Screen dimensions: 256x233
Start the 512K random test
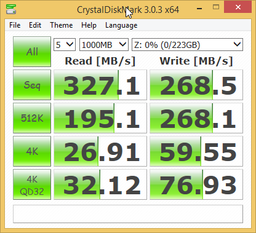[x=32, y=118]
